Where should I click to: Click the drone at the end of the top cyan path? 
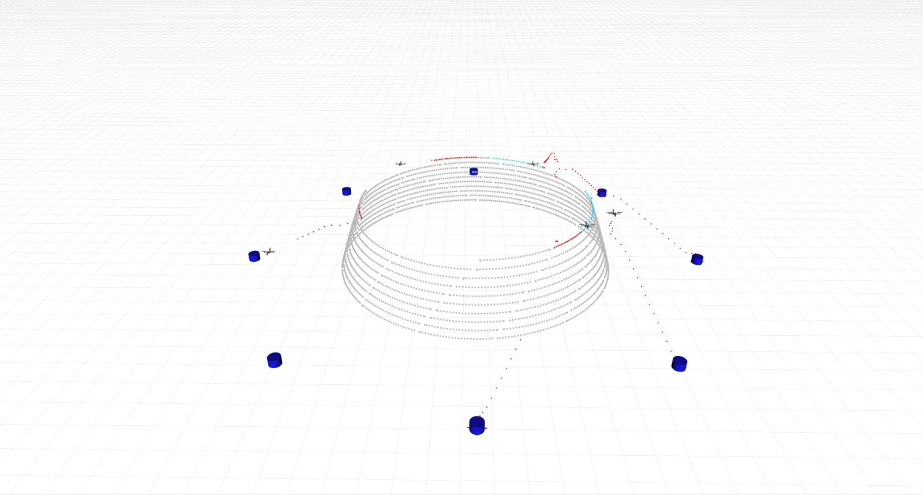coord(534,164)
